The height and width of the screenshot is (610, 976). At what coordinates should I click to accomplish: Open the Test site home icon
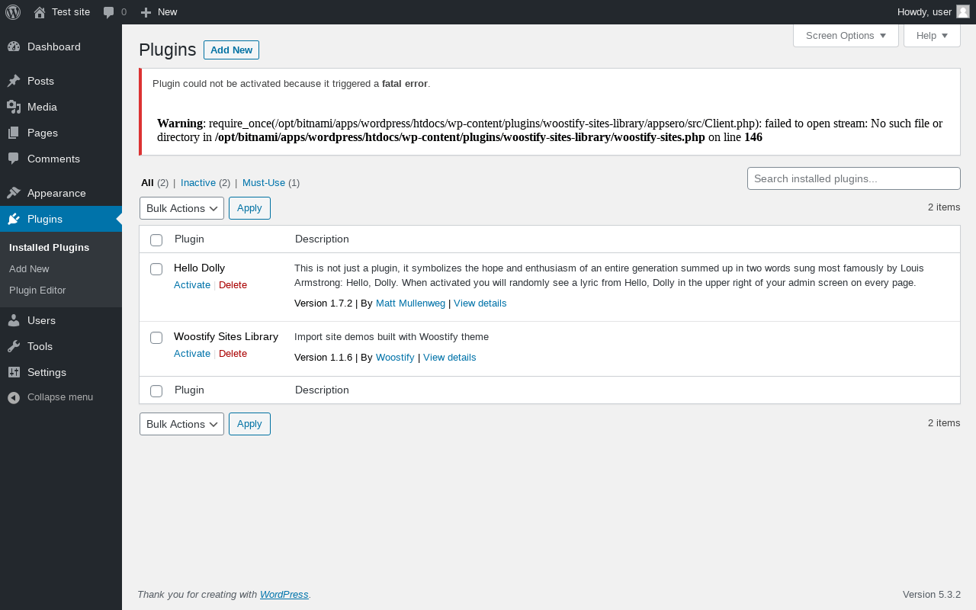(x=40, y=12)
